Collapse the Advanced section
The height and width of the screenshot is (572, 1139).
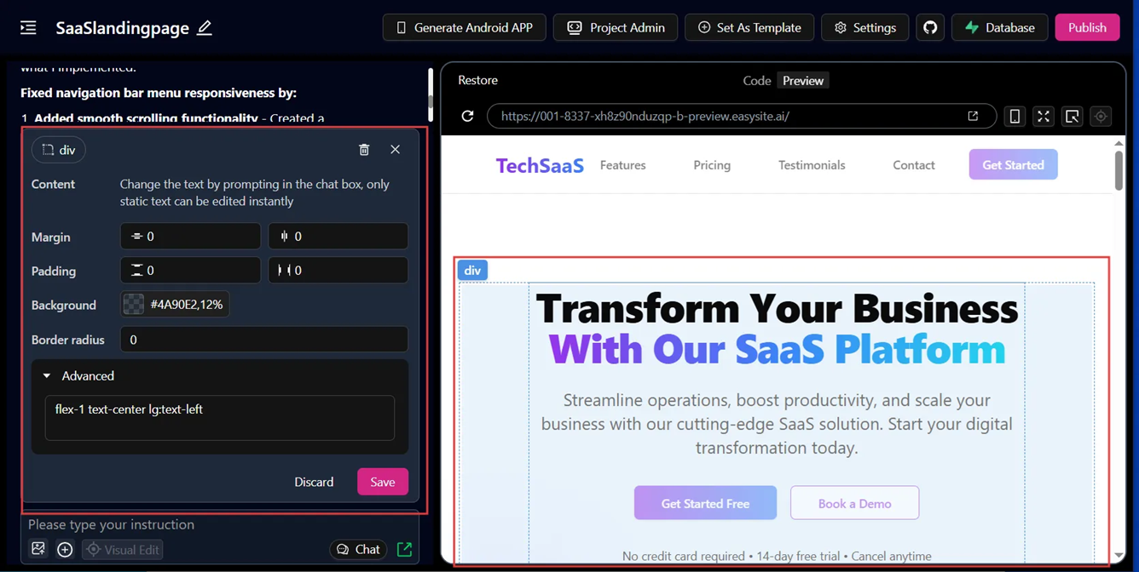(47, 375)
